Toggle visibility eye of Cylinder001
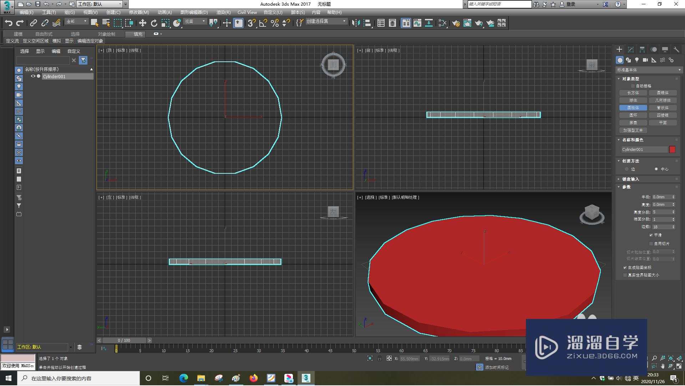 (x=33, y=76)
